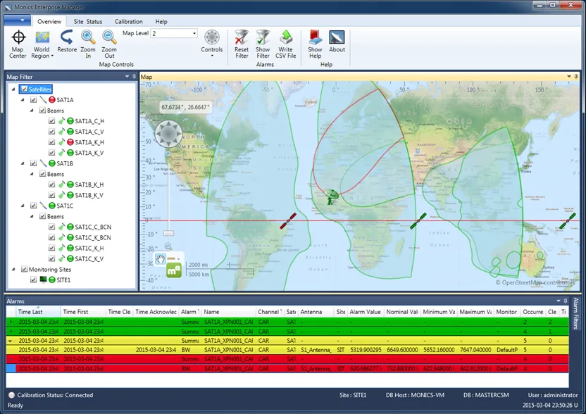Image resolution: width=586 pixels, height=414 pixels.
Task: Open the Controls icon in the ribbon
Action: click(211, 37)
